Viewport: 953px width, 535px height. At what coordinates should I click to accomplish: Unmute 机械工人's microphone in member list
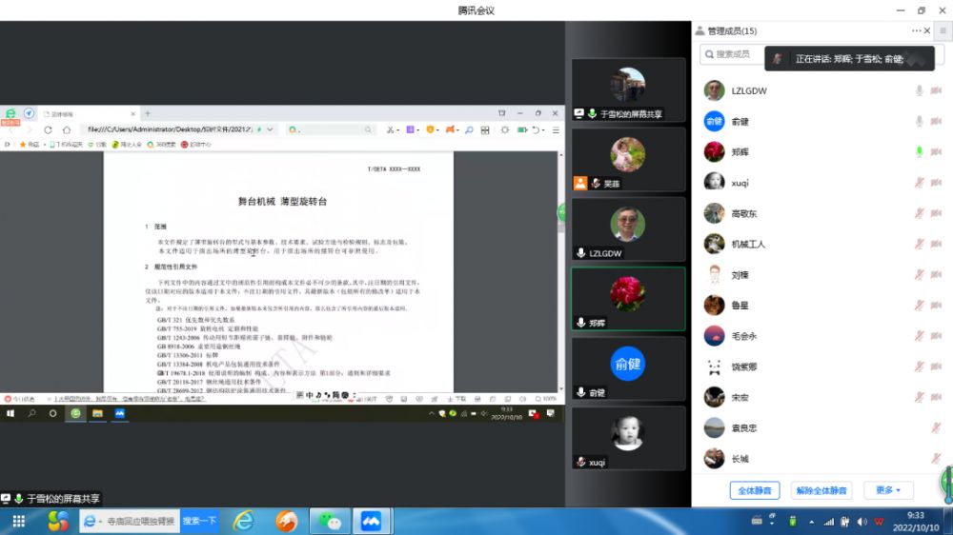click(919, 244)
